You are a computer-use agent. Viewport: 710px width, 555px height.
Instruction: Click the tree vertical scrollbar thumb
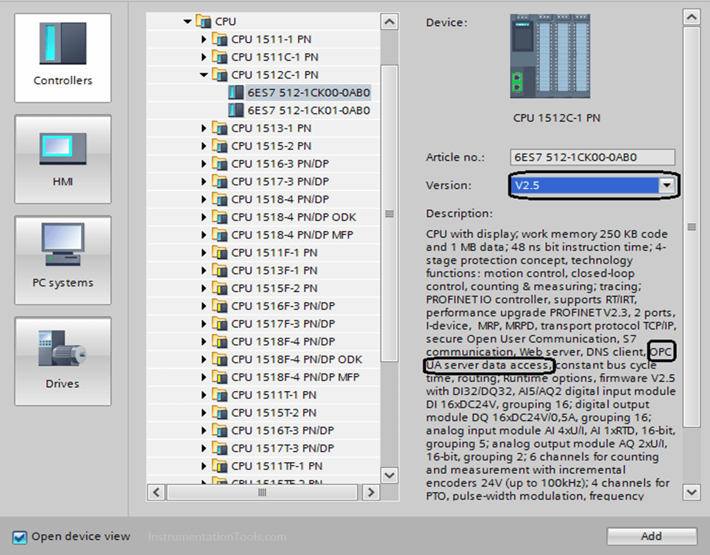[390, 214]
